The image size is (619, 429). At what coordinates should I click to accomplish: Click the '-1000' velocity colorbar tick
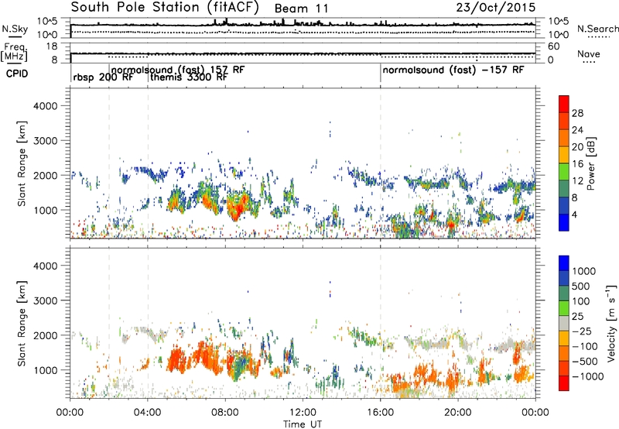(x=588, y=376)
